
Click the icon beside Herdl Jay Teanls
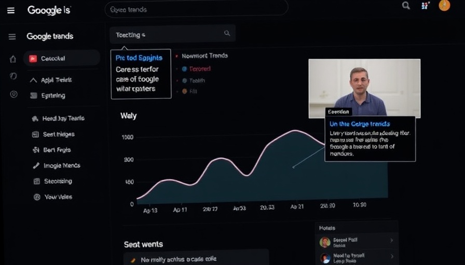click(35, 119)
